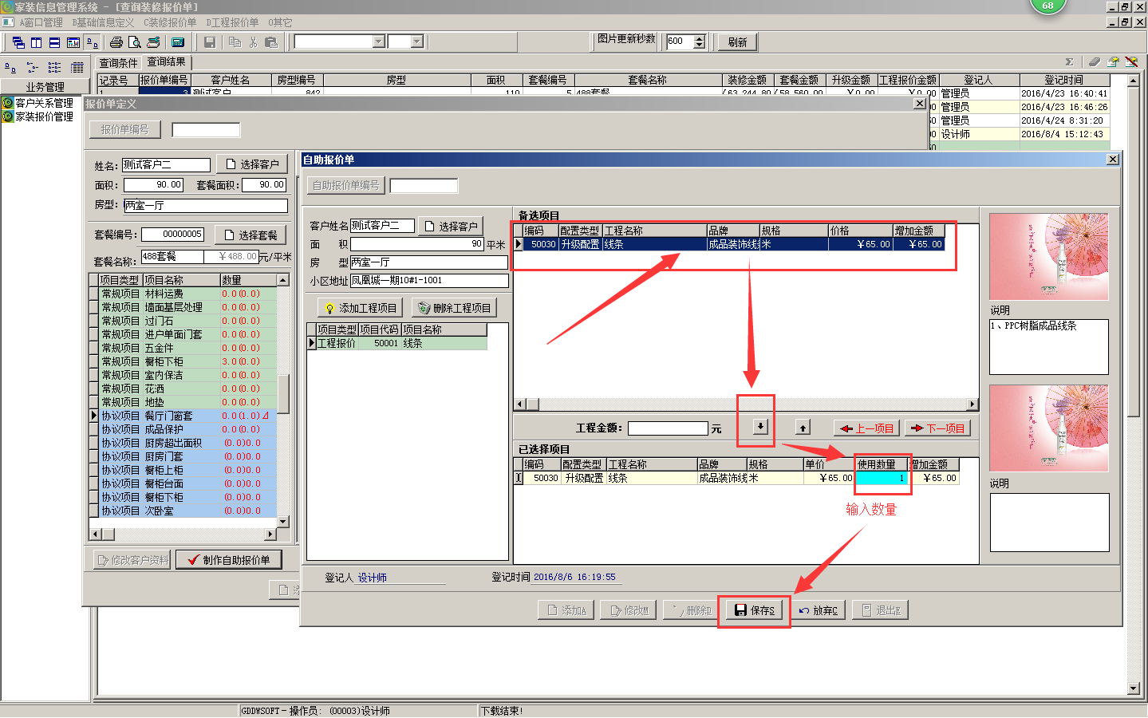The image size is (1148, 718).
Task: Switch to the 查询条件 tab
Action: tap(118, 62)
